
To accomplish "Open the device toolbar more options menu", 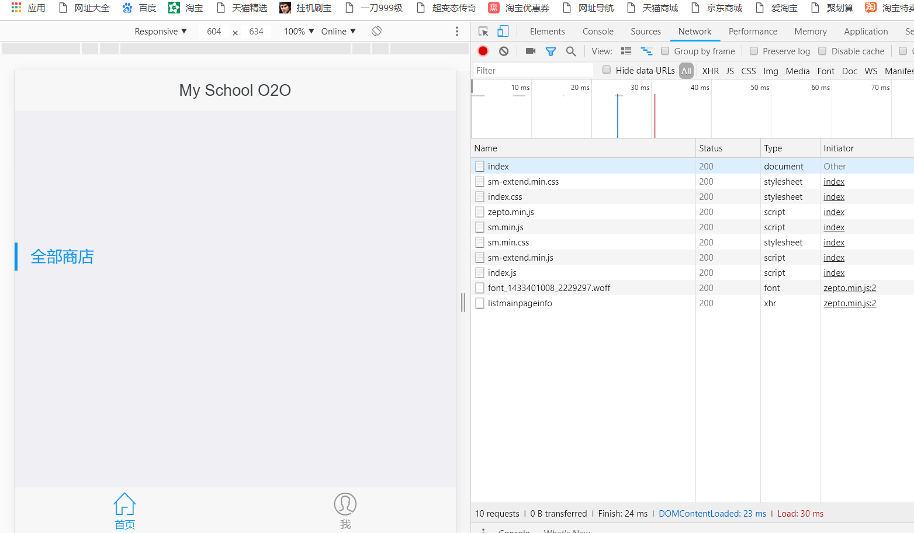I will pyautogui.click(x=457, y=32).
